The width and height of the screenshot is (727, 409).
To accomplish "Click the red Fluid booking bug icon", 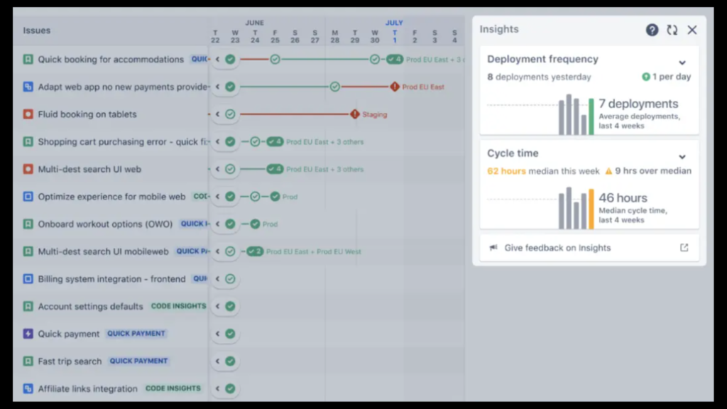I will click(28, 114).
